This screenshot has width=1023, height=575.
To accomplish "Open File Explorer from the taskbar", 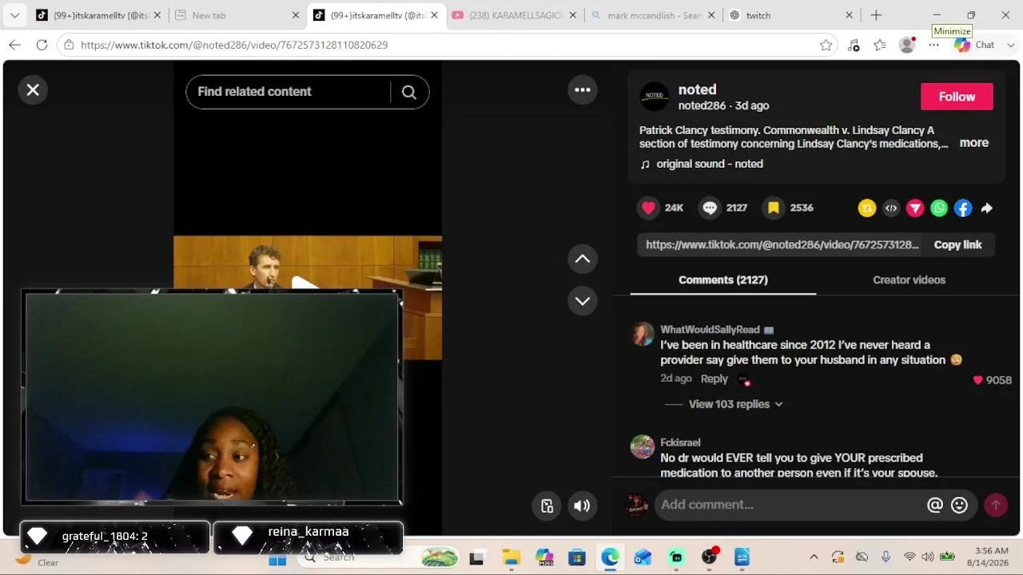I will [x=511, y=557].
